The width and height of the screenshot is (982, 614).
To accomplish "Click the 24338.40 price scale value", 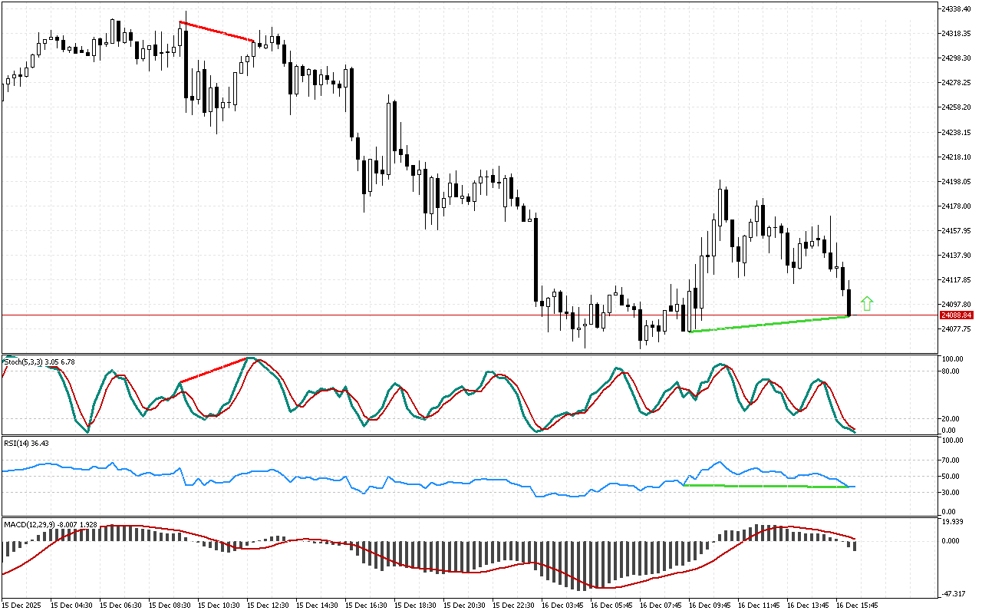I will (957, 8).
